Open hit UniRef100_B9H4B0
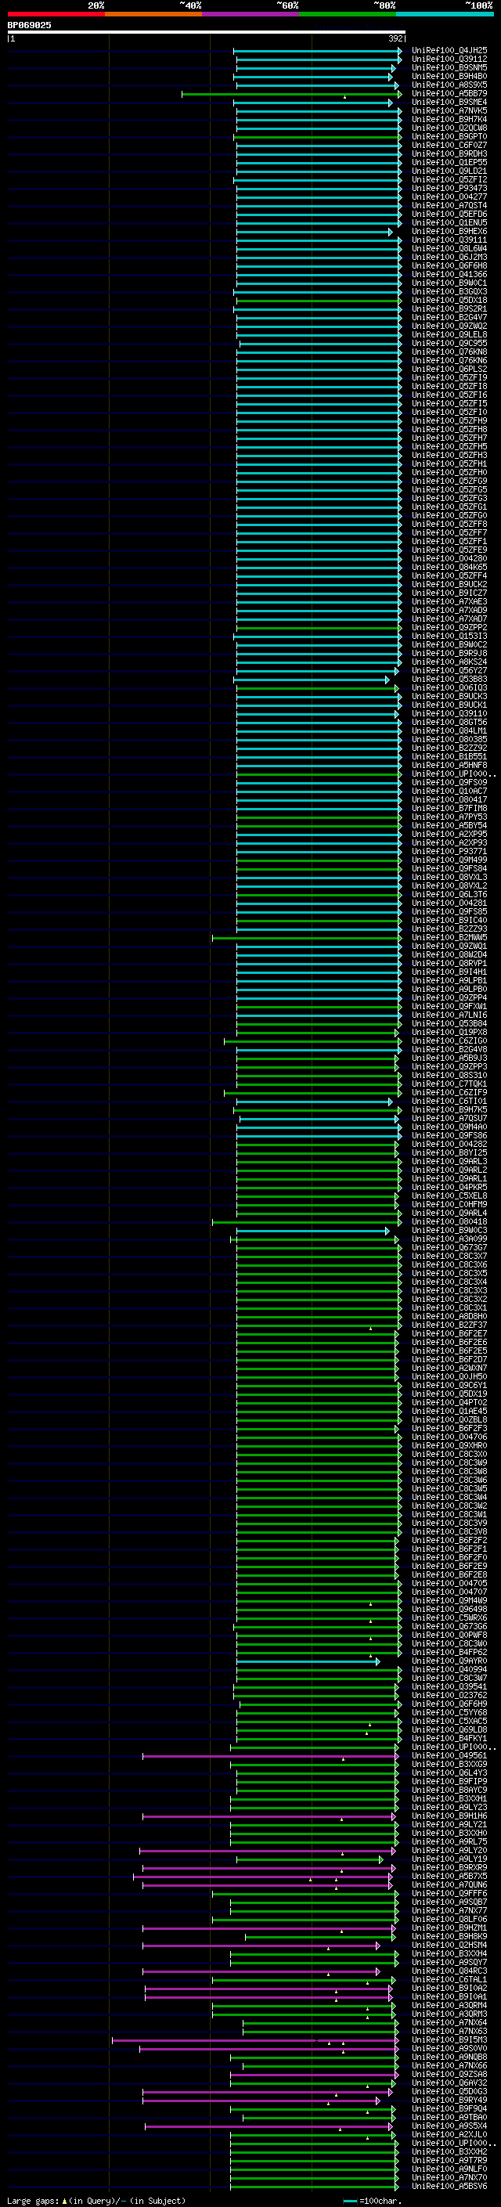This screenshot has width=501, height=2207. click(x=449, y=76)
